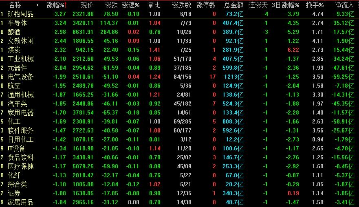The image size is (359, 207).
Task: Click 家居用品 change speed 0.00
Action: (x=134, y=202)
